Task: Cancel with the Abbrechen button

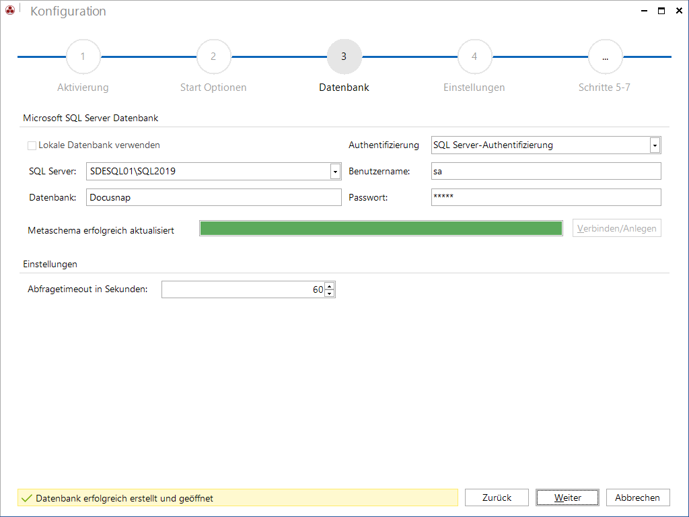Action: click(x=638, y=497)
